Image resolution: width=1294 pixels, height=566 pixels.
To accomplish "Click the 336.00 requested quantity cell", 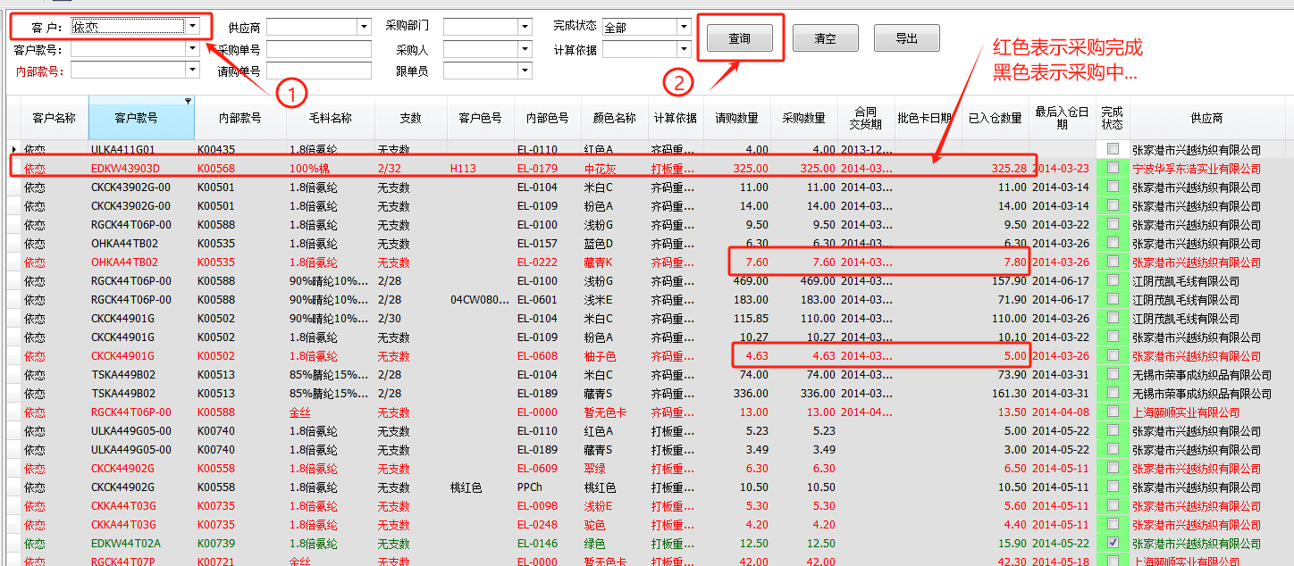I will coord(736,393).
